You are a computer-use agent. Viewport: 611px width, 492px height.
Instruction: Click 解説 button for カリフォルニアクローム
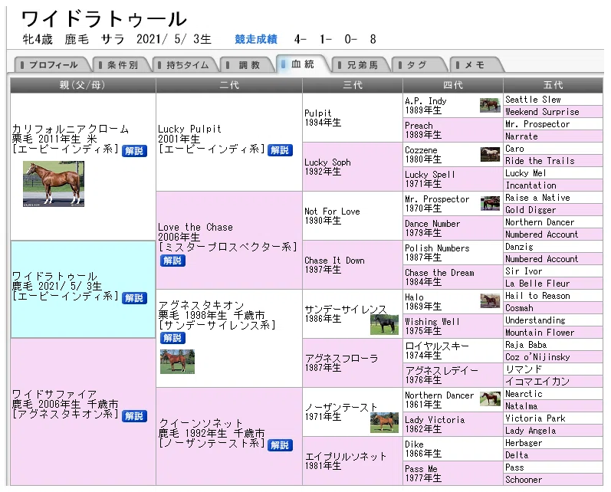(134, 151)
